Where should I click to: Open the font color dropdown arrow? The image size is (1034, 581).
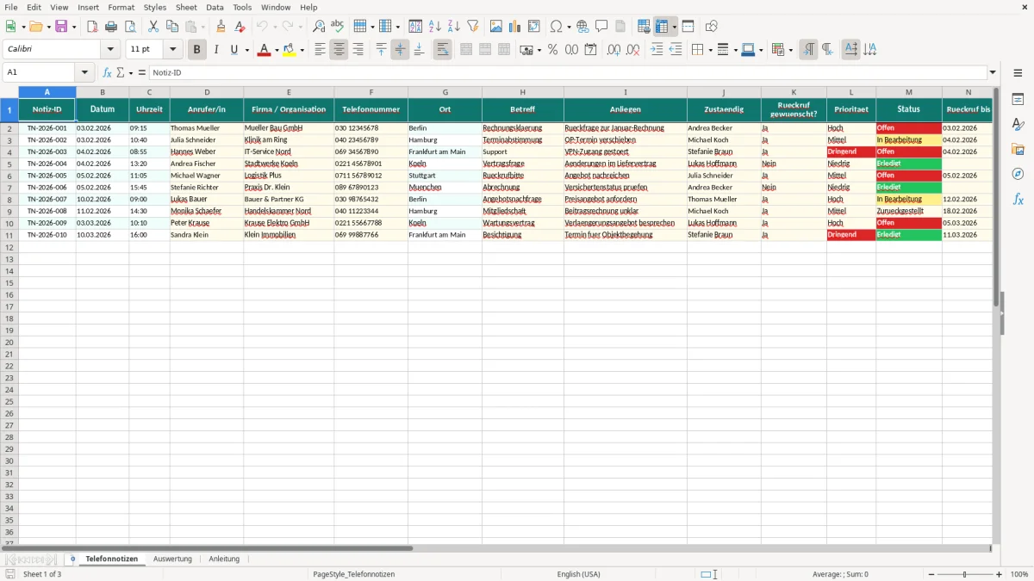[276, 50]
